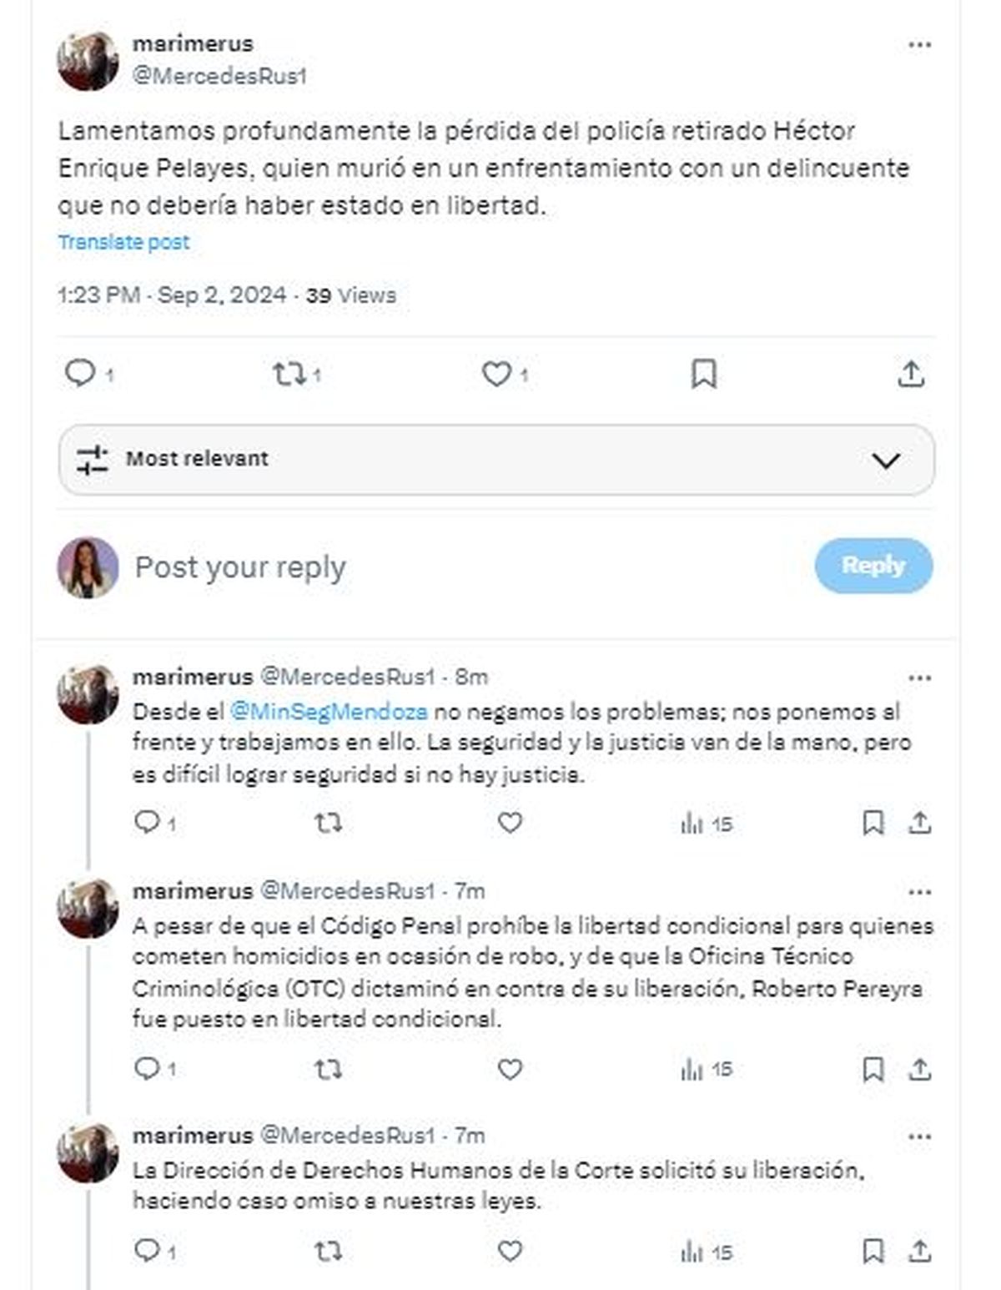This screenshot has width=1001, height=1290.
Task: Repost the reply about Código Penal
Action: tap(328, 1068)
